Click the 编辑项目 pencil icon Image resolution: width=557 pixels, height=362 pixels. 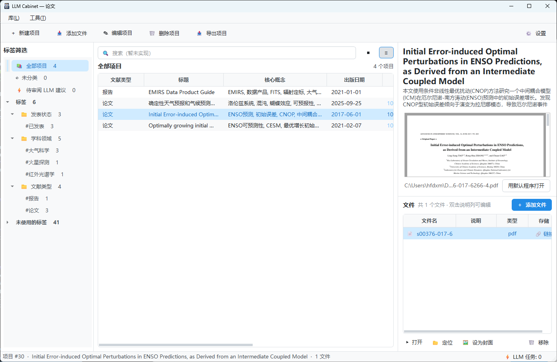point(106,33)
